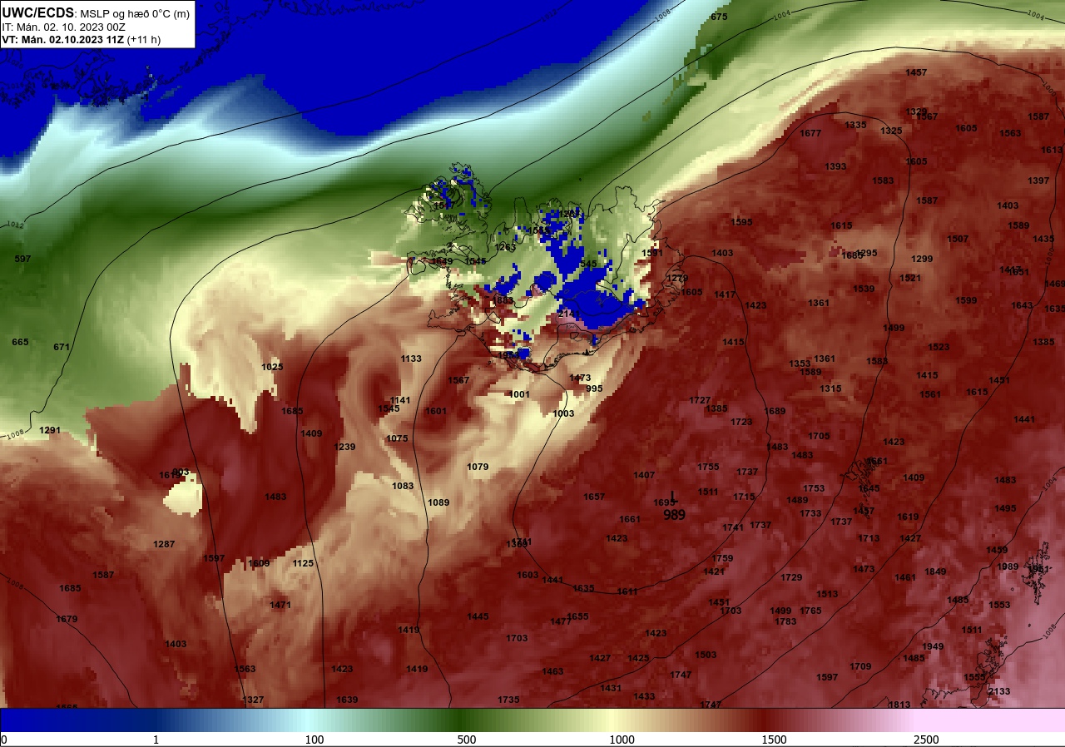Click the VT 11Z valid time line
The image size is (1065, 747).
point(81,39)
